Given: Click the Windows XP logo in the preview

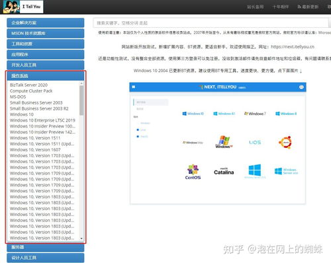Looking at the screenshot, I should (224, 142).
